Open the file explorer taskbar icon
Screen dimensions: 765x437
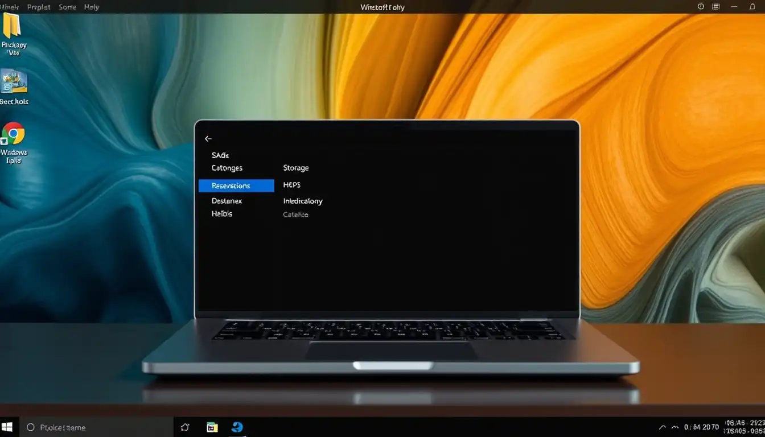point(212,427)
